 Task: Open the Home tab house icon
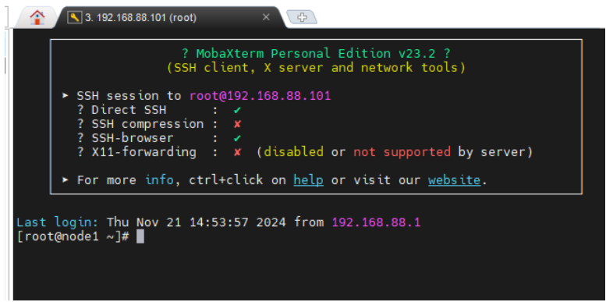click(37, 17)
